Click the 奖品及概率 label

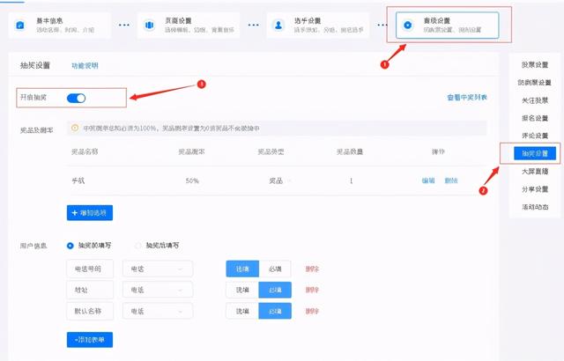(37, 130)
